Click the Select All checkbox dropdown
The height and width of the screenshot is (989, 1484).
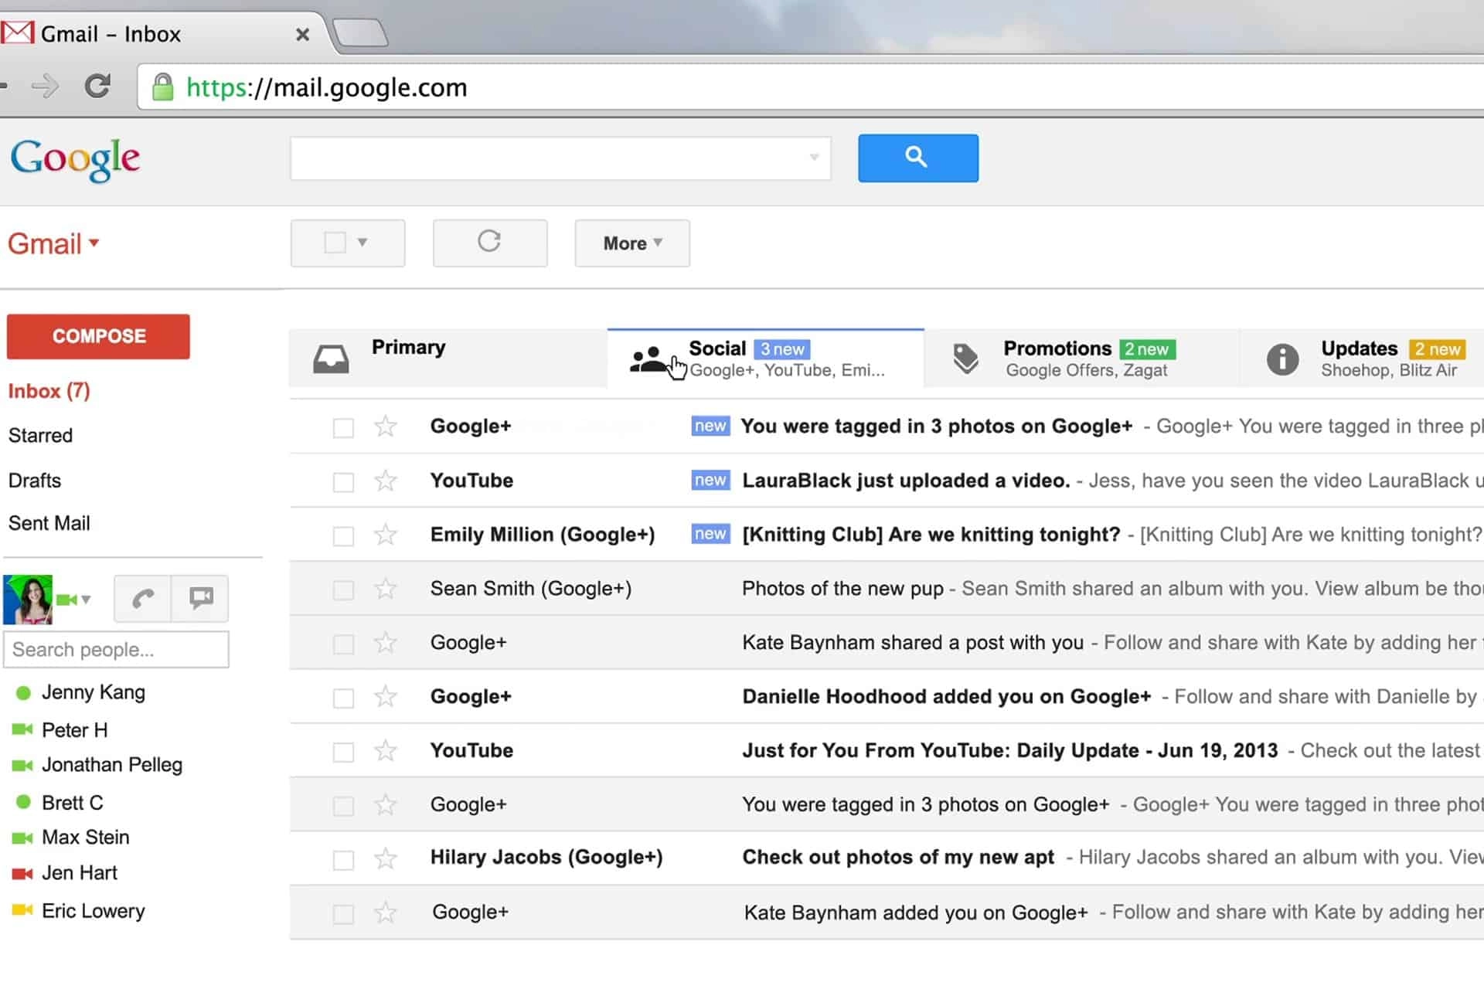tap(362, 242)
